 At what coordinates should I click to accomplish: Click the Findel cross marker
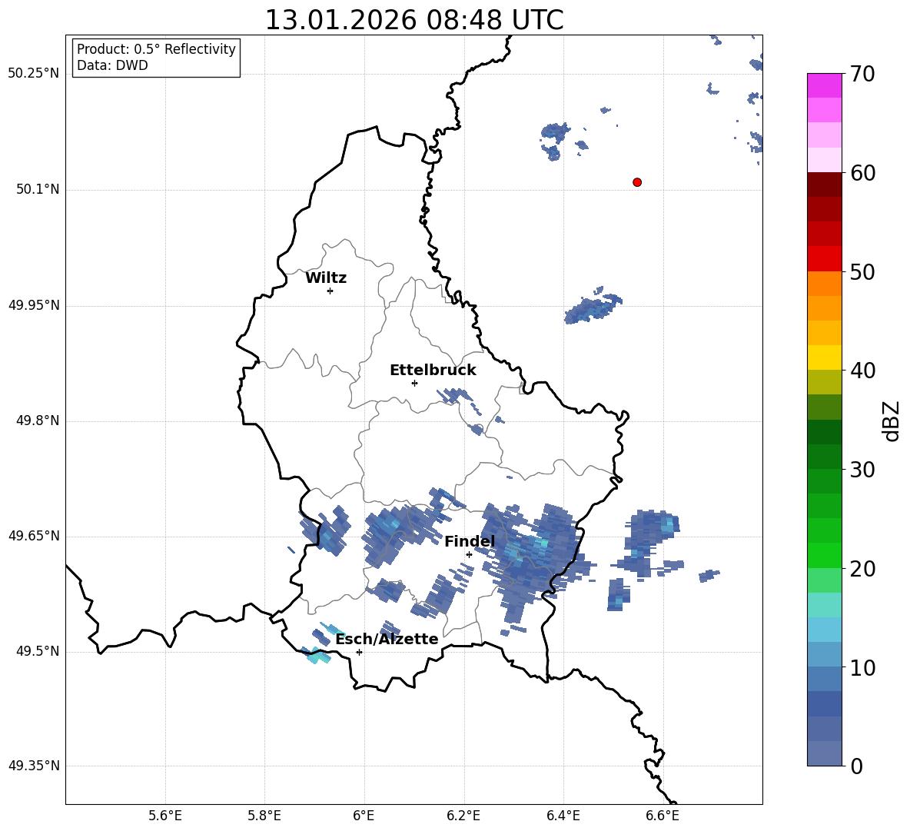pyautogui.click(x=469, y=555)
